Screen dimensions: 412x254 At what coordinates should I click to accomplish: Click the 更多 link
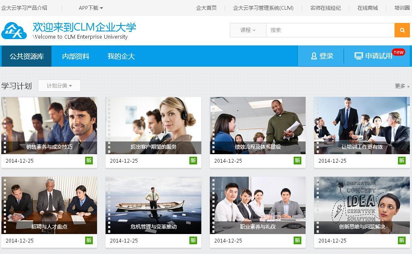[x=402, y=86]
